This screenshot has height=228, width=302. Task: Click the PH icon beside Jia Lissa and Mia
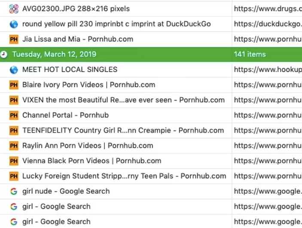coord(14,39)
